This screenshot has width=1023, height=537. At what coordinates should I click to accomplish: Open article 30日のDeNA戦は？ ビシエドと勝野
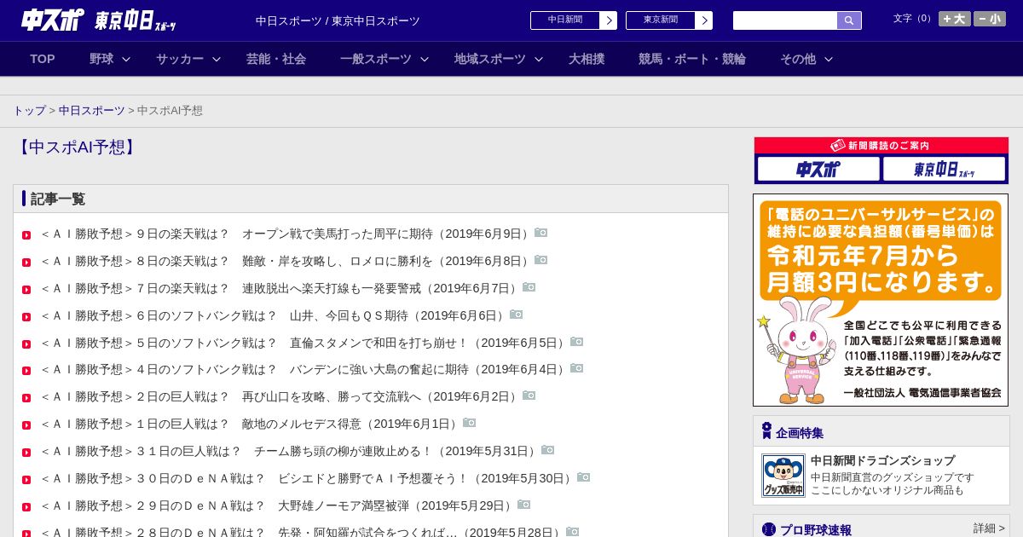(x=308, y=478)
